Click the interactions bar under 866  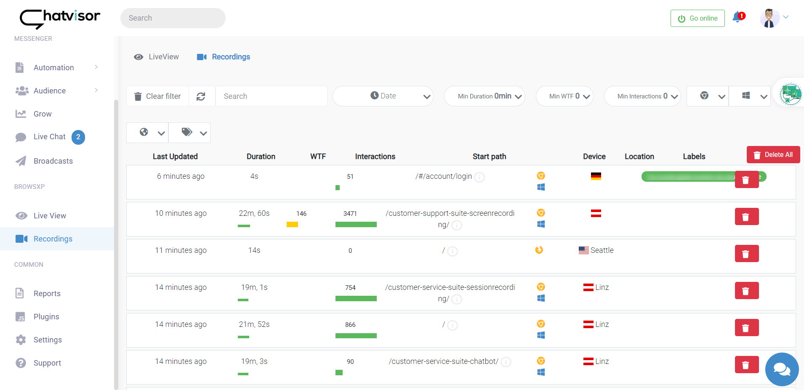point(356,336)
